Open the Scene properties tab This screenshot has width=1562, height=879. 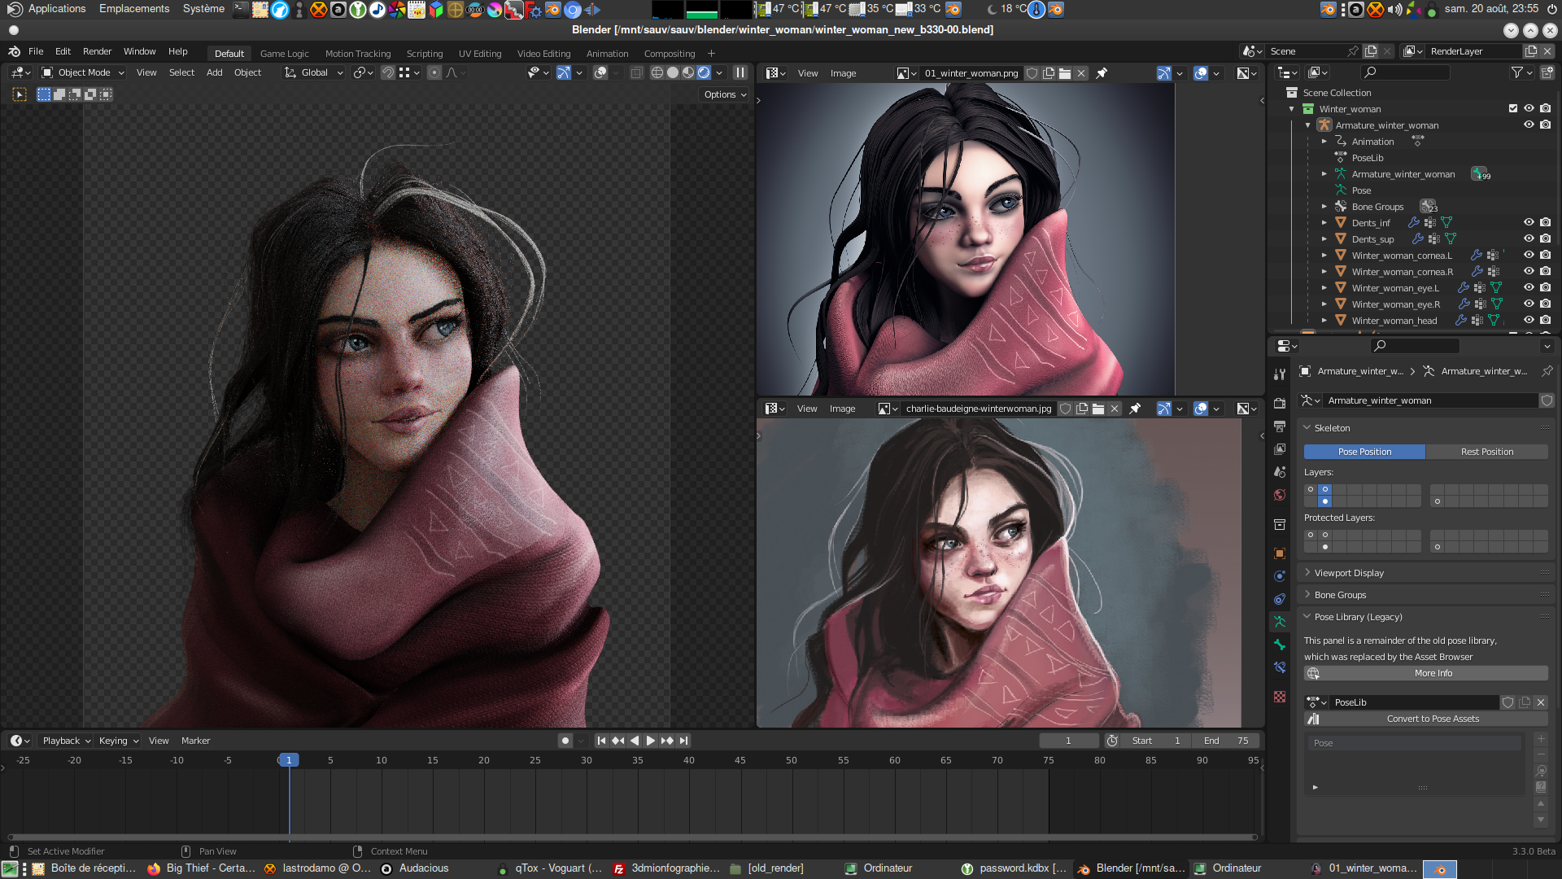(x=1280, y=472)
